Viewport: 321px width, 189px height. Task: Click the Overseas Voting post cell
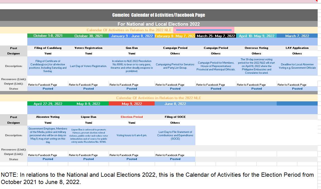[257, 48]
